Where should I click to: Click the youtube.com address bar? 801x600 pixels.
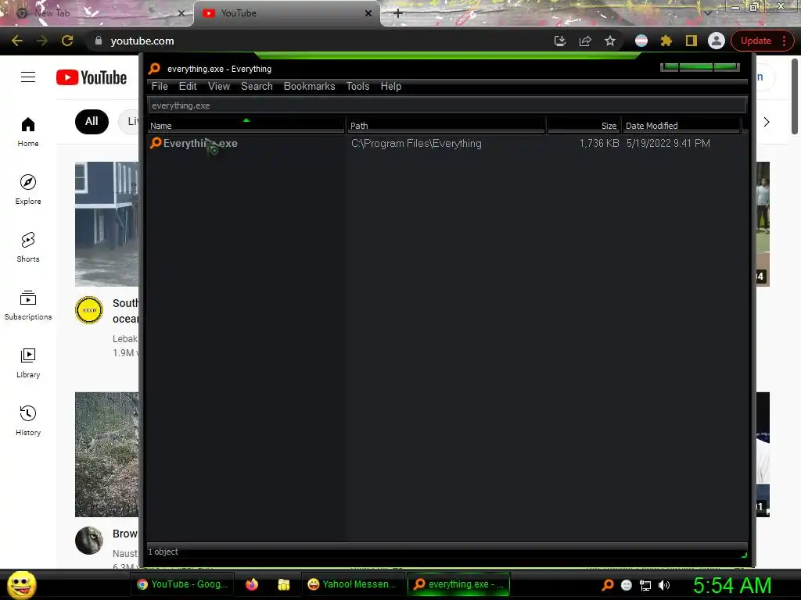point(327,41)
